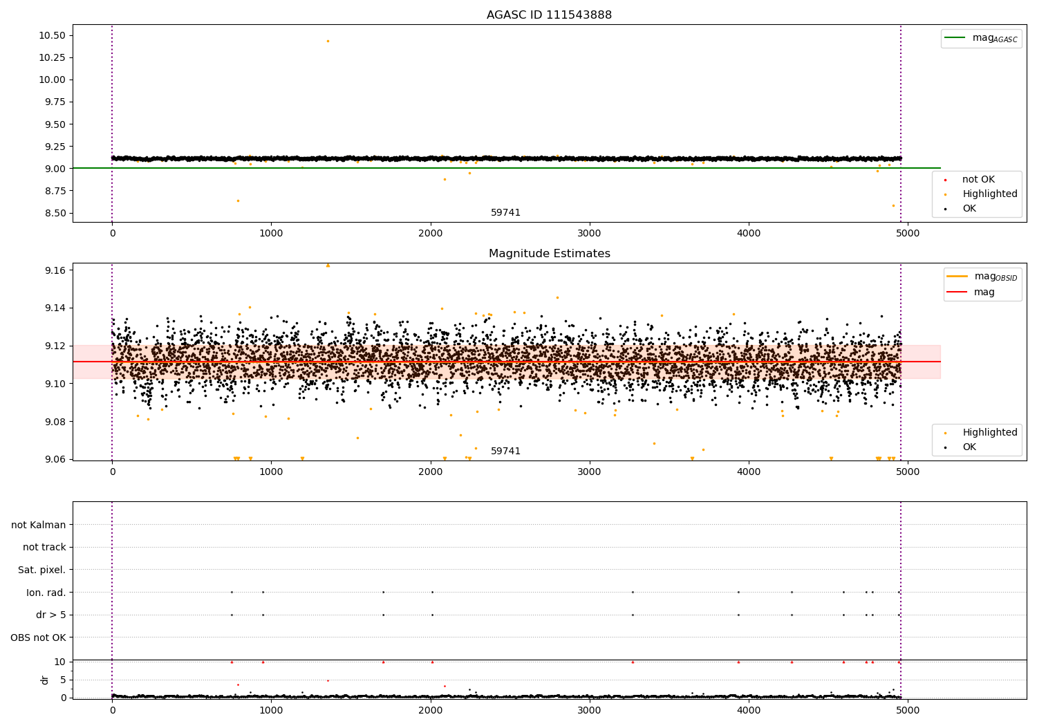1037x726 pixels.
Task: Click the rotated 'dr' y-axis label
Action: pos(45,680)
